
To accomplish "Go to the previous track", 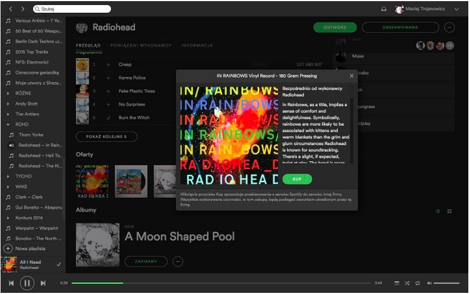I will [x=11, y=283].
